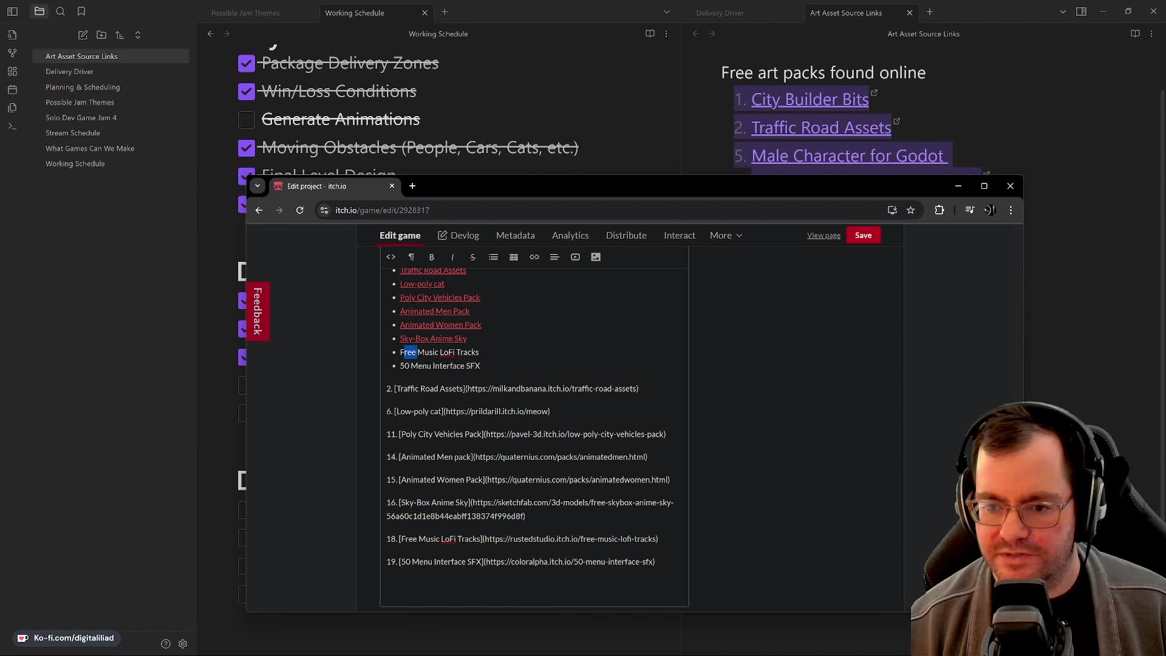Toggle Win/Loss Conditions checkbox
This screenshot has height=656, width=1166.
(x=247, y=91)
